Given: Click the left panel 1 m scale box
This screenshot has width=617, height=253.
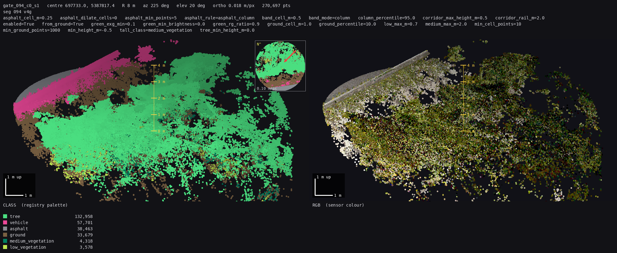Looking at the screenshot, I should (x=19, y=186).
